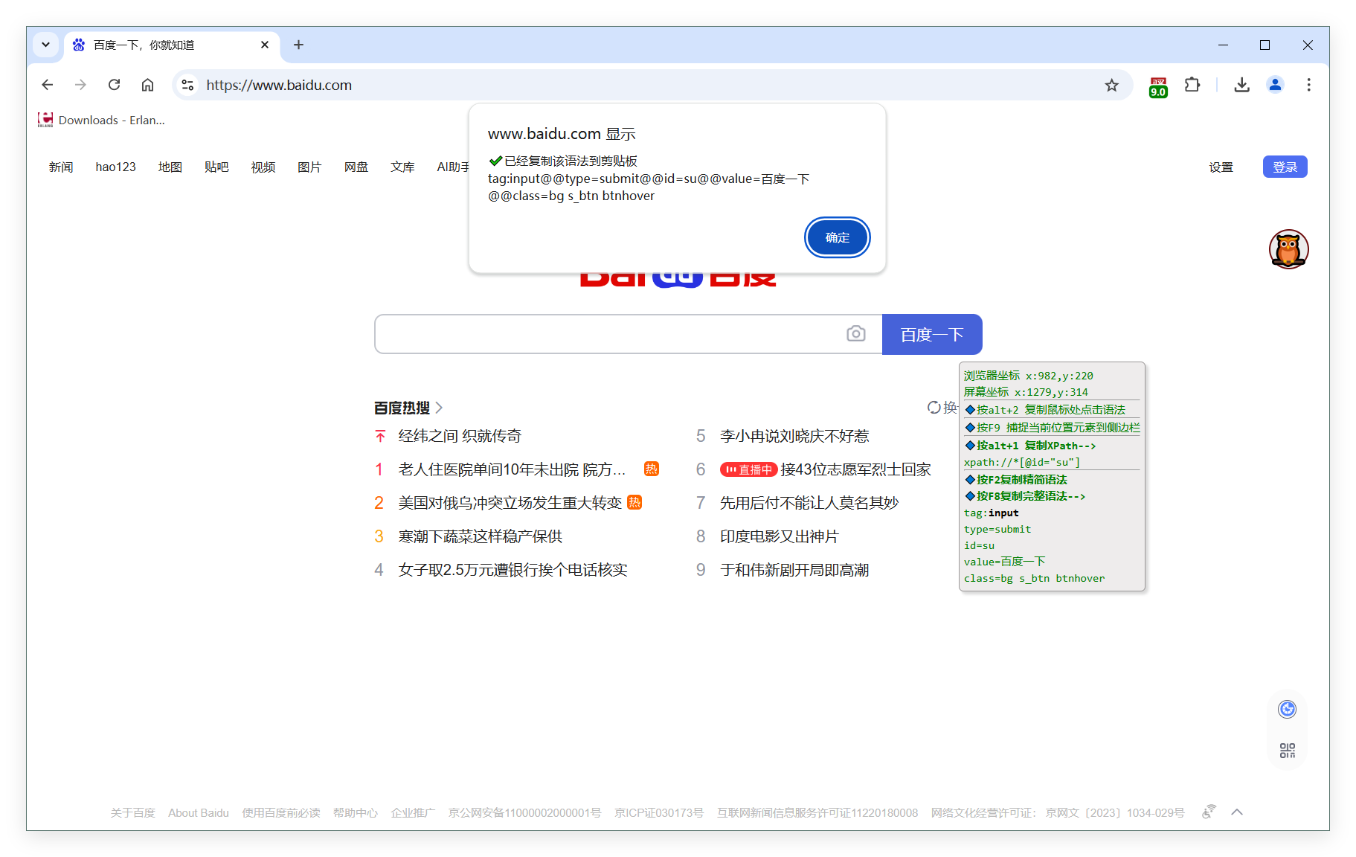The width and height of the screenshot is (1356, 857).
Task: Click 按F9 捕捉当前位置元素到侧边栏 entry
Action: pos(1052,427)
